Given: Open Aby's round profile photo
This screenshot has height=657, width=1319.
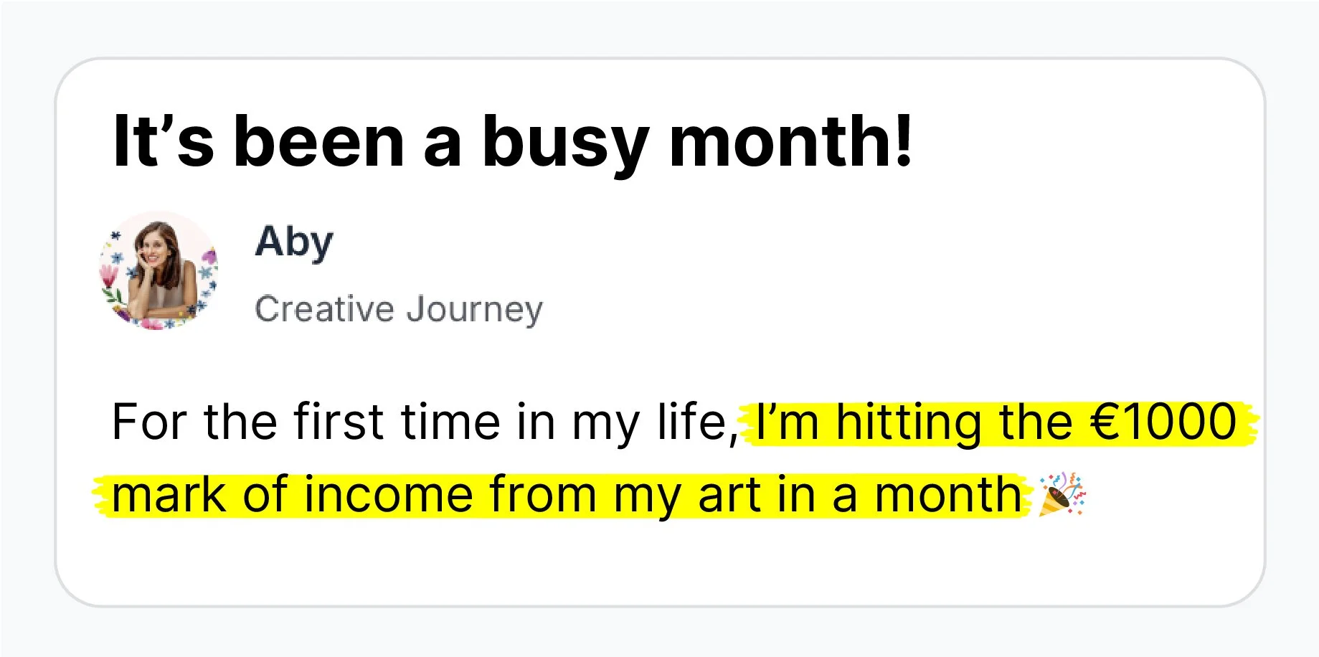Looking at the screenshot, I should tap(158, 270).
